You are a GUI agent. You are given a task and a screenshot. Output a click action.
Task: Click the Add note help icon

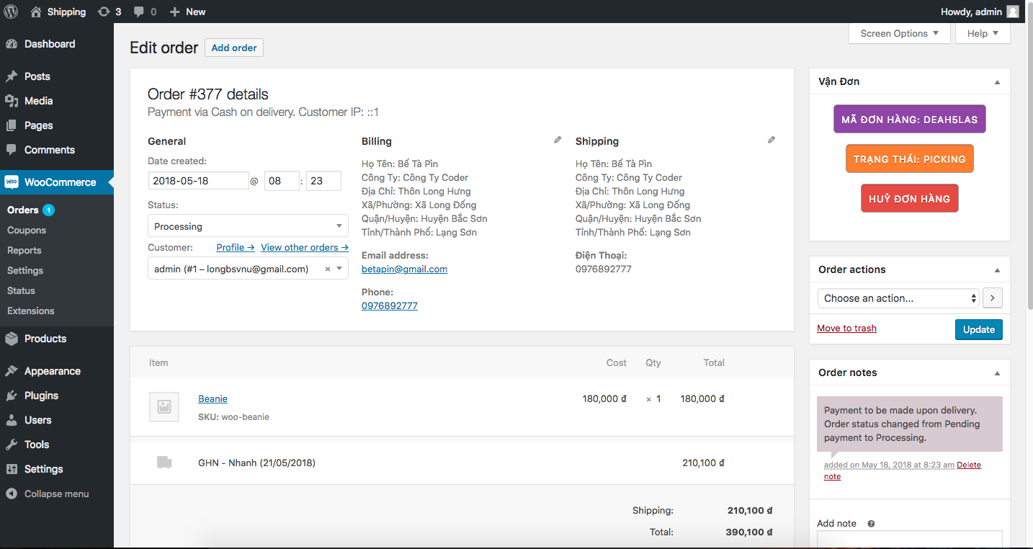pyautogui.click(x=871, y=524)
